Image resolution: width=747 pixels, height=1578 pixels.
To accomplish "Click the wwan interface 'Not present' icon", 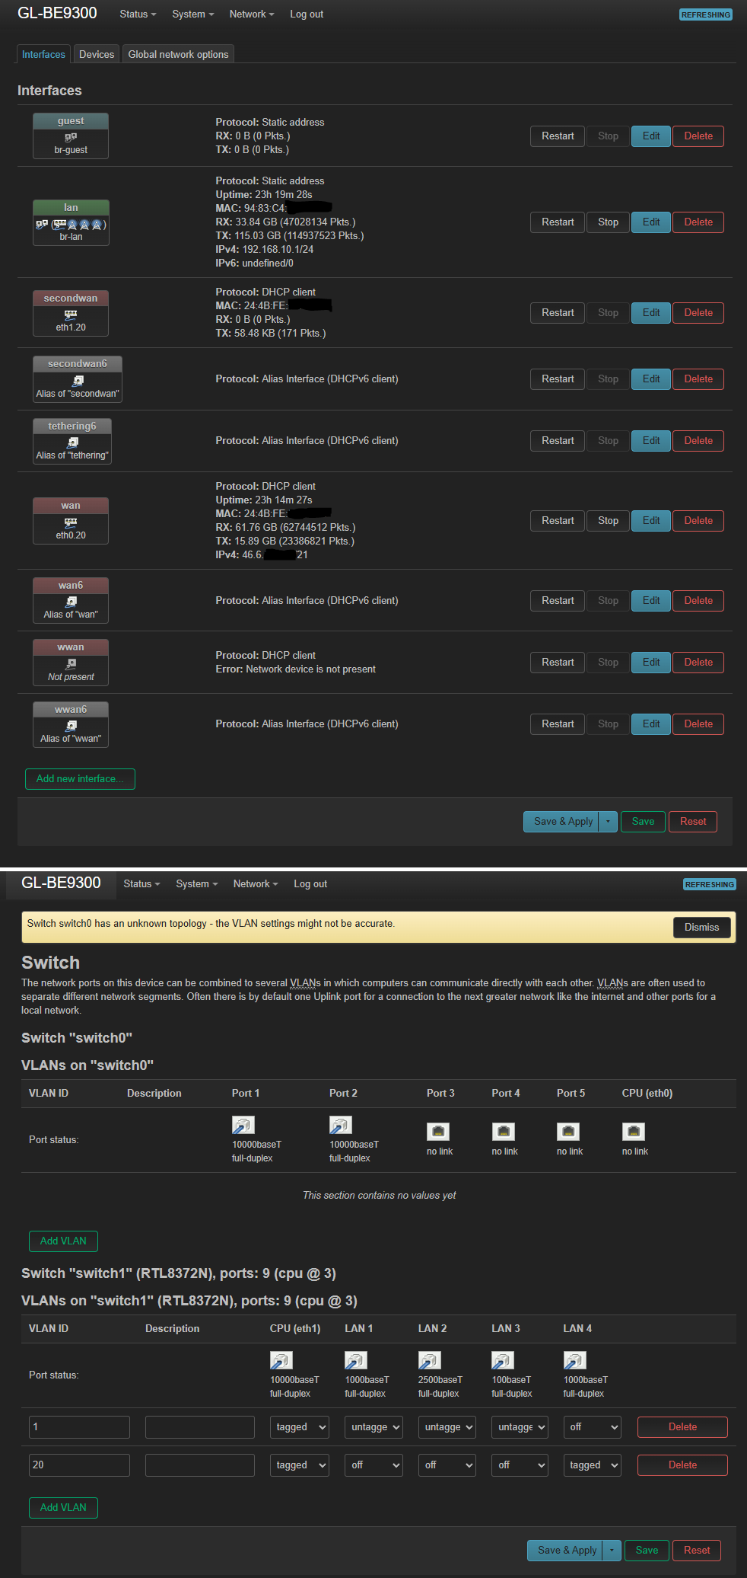I will (x=71, y=664).
